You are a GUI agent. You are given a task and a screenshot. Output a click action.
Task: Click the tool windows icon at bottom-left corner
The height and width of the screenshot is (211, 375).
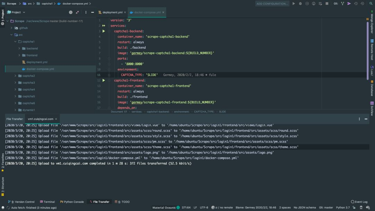[3, 208]
